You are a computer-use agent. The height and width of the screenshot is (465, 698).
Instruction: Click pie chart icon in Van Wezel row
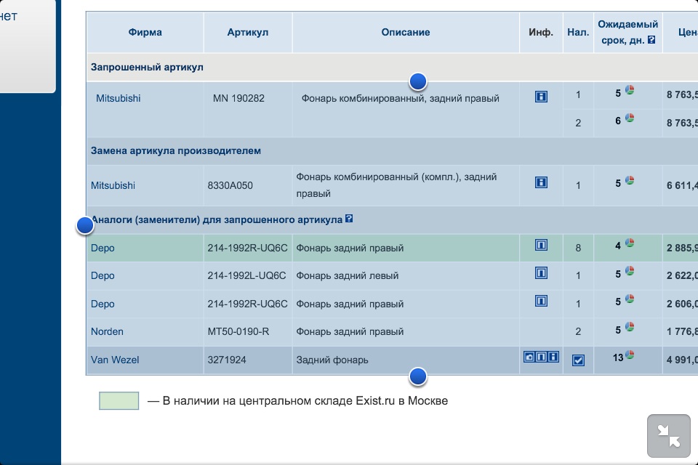coord(630,355)
